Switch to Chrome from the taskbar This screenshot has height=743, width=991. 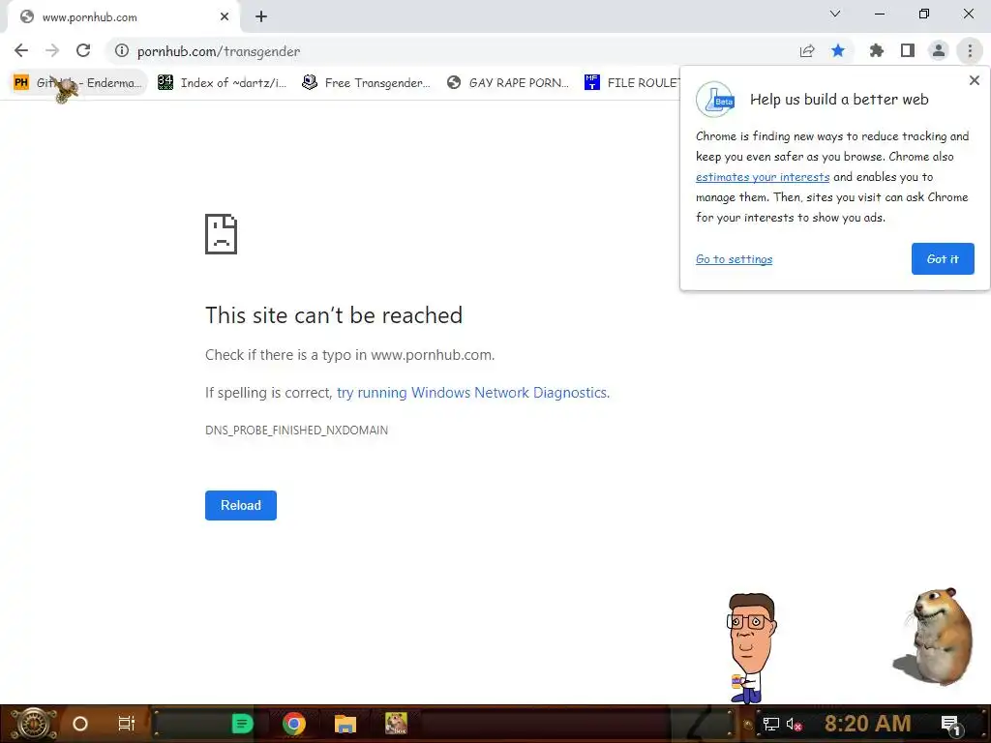[294, 724]
